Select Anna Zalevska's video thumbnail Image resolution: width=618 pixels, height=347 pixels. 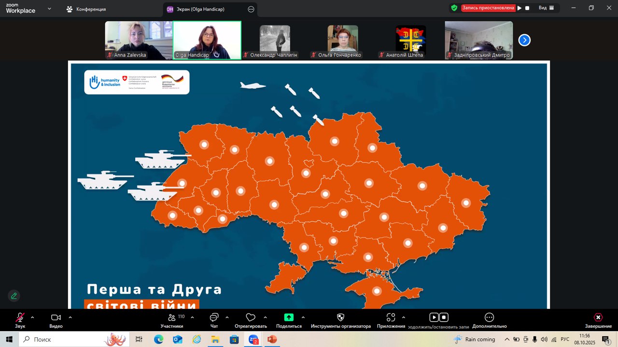(139, 40)
